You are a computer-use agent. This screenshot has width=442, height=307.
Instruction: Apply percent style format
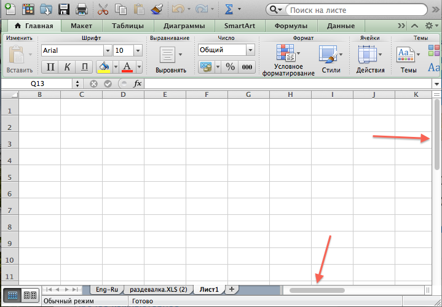coord(230,67)
